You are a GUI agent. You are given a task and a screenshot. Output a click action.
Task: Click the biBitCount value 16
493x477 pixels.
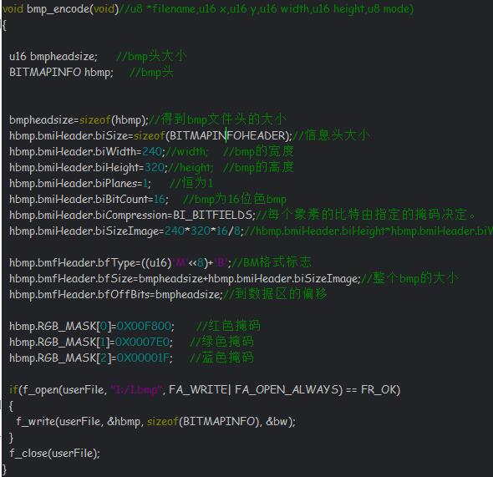pyautogui.click(x=160, y=199)
